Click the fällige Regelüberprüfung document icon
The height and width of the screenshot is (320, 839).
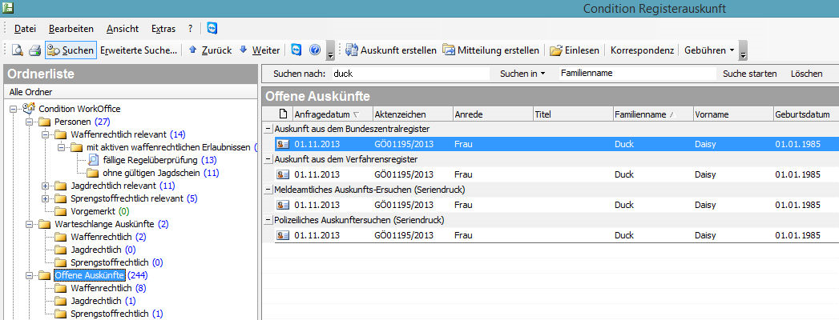pos(93,159)
